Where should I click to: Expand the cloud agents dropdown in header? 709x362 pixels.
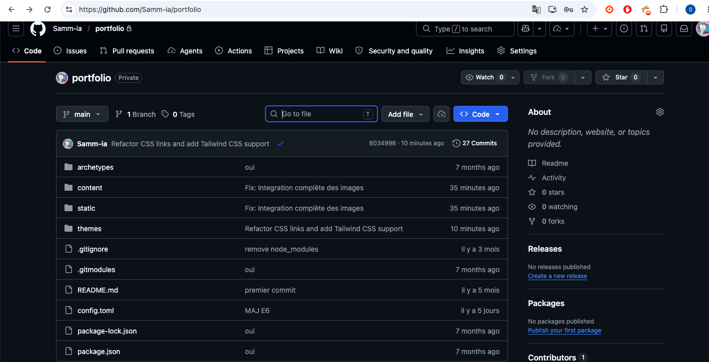(x=561, y=29)
